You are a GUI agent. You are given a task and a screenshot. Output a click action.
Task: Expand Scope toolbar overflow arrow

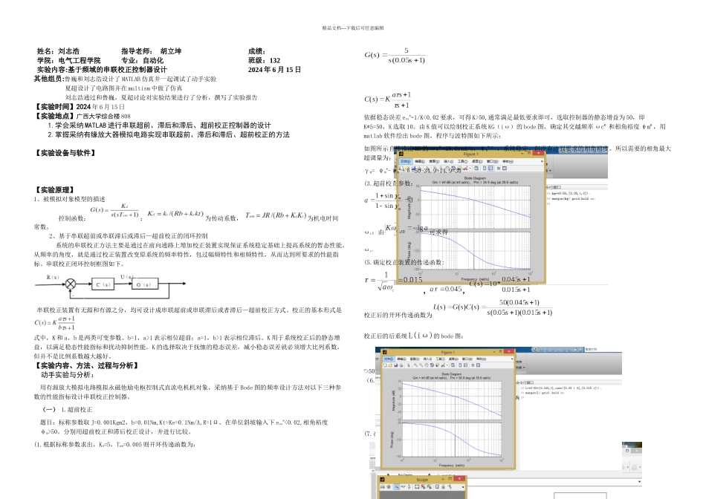463,487
